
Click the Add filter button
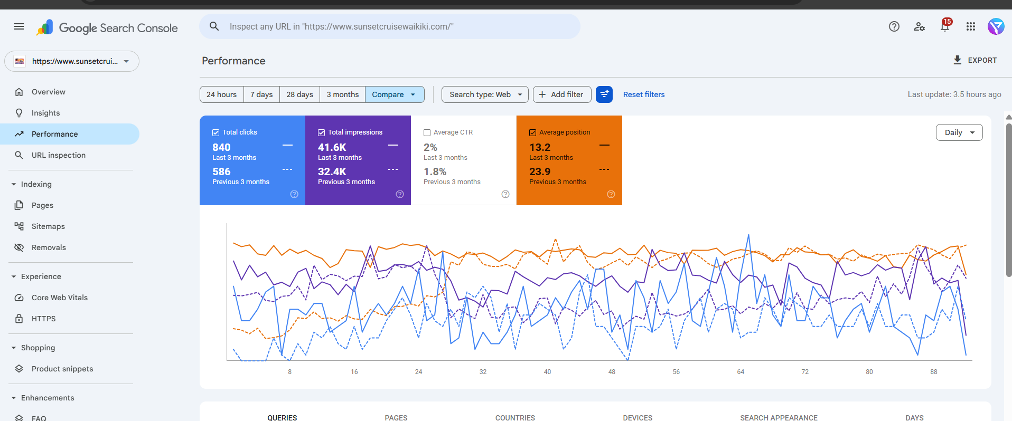561,94
